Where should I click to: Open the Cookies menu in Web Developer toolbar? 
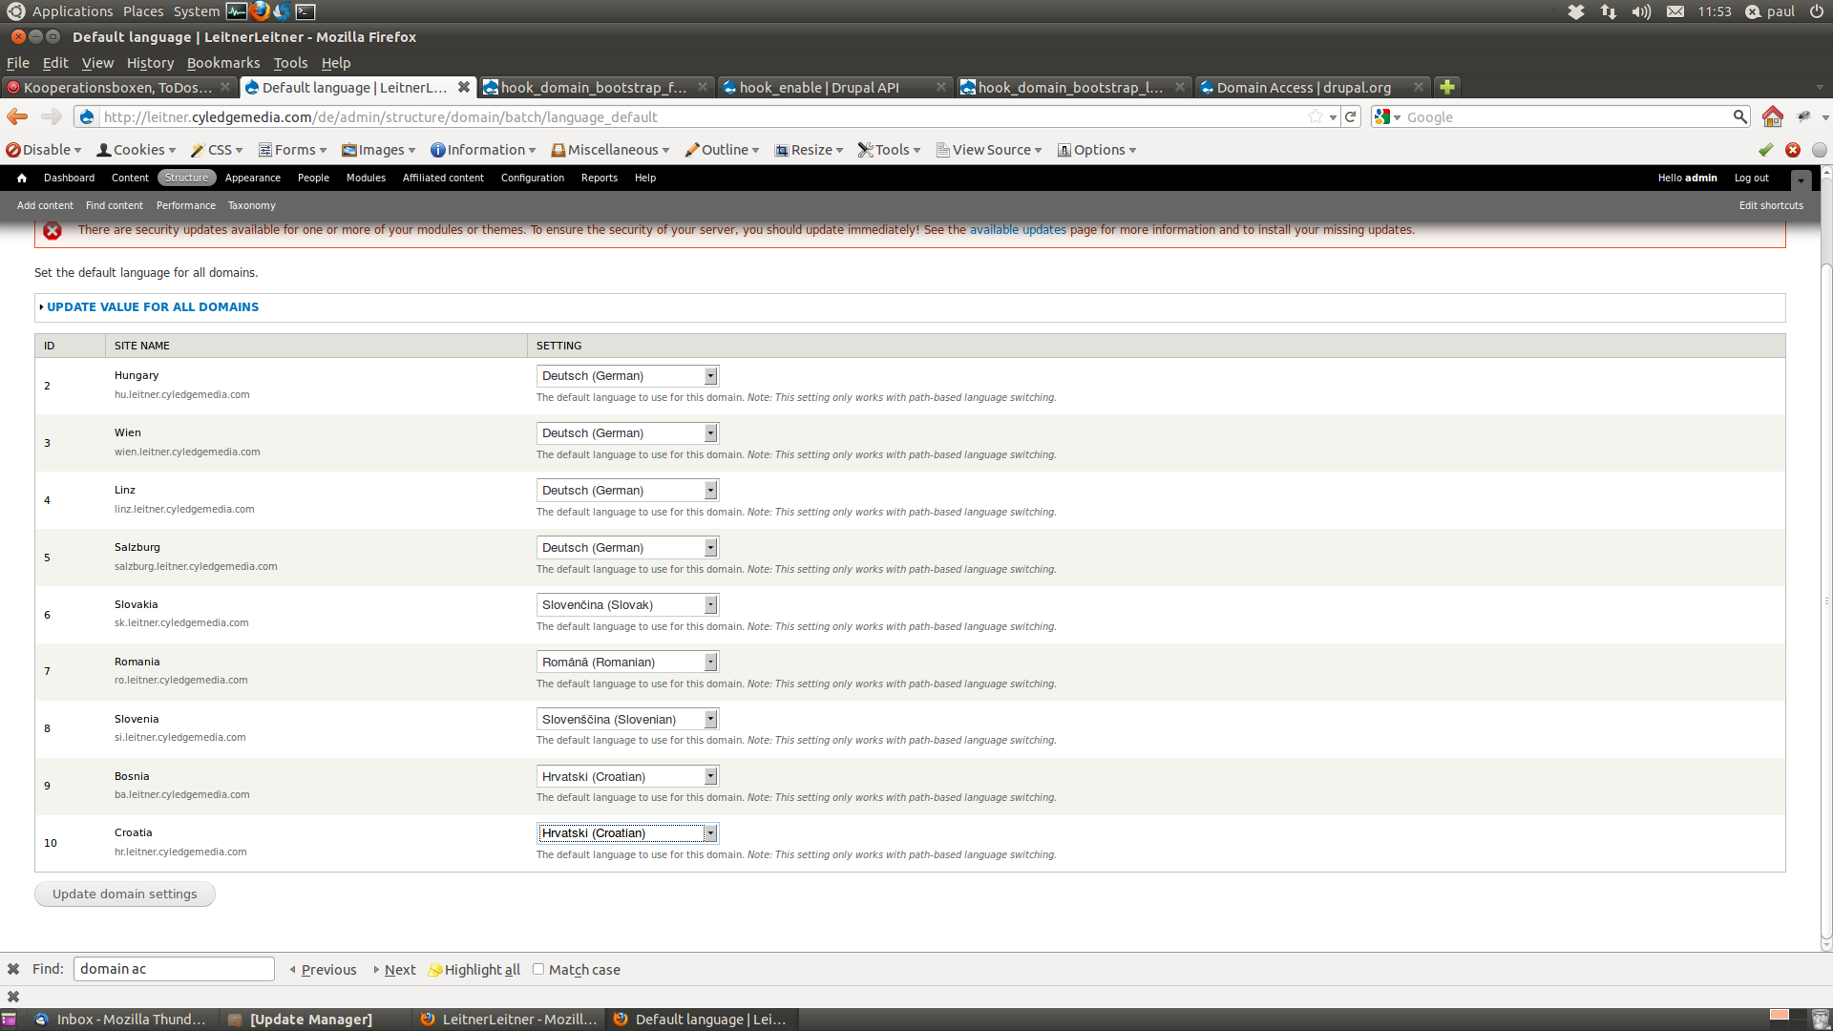coord(137,150)
